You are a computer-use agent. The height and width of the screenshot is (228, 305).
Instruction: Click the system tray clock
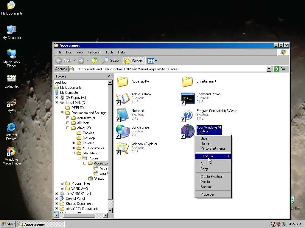[x=295, y=224]
